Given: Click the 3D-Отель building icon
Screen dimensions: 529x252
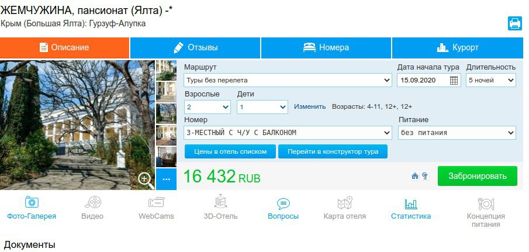Looking at the screenshot, I should 220,201.
